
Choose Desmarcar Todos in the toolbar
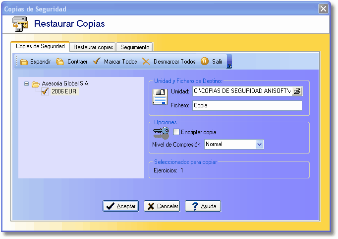(x=174, y=62)
